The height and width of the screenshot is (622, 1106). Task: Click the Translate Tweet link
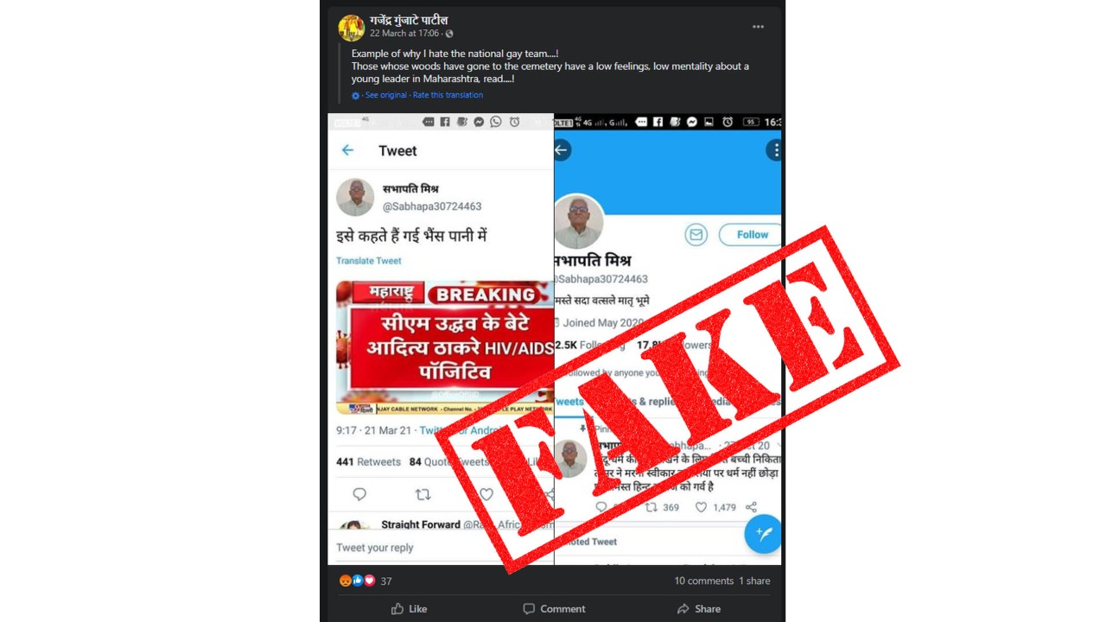tap(369, 261)
